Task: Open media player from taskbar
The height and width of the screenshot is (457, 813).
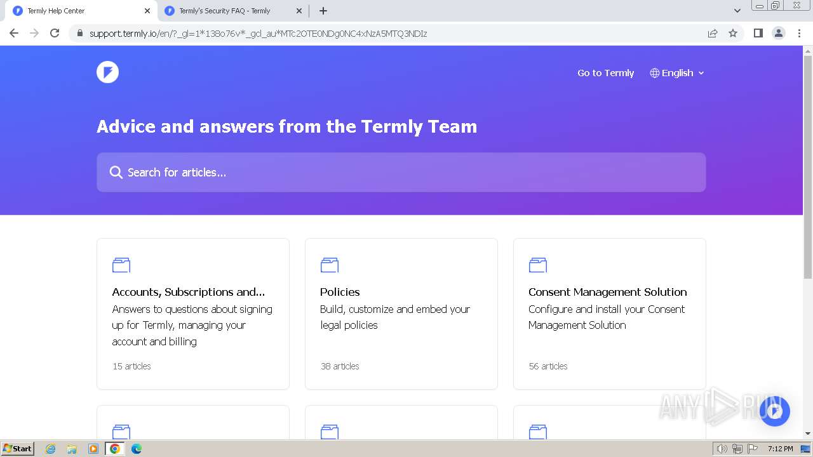Action: (x=93, y=449)
